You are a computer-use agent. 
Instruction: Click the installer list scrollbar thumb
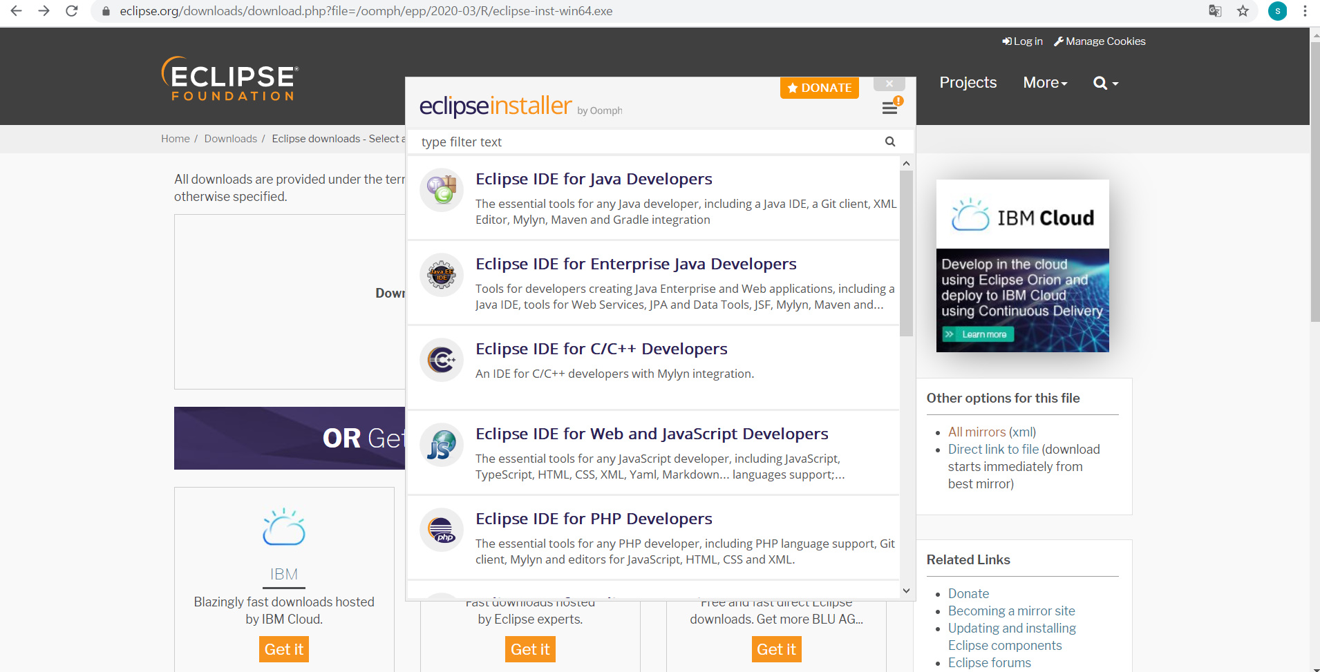point(906,253)
